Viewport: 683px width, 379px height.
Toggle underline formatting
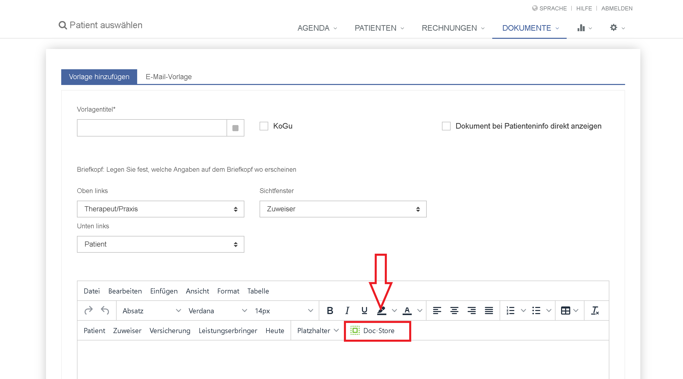point(364,311)
